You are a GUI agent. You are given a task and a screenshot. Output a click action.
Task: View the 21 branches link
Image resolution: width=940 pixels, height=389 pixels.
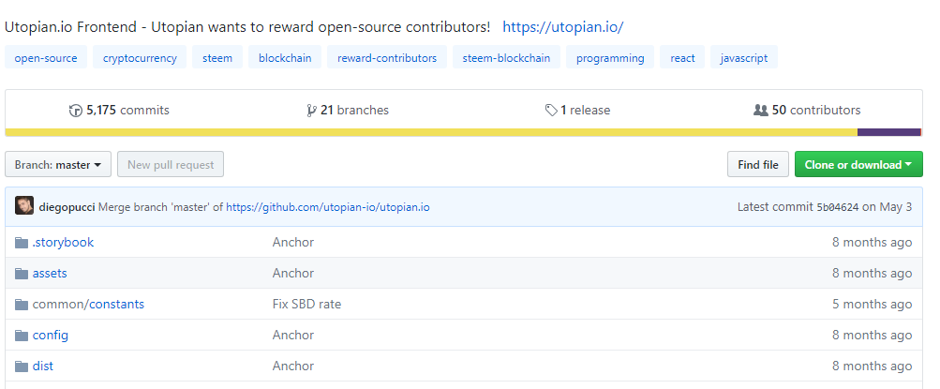pos(354,111)
